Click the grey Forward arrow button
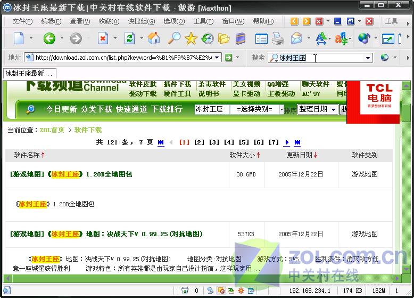The height and width of the screenshot is (298, 414). coord(76,38)
